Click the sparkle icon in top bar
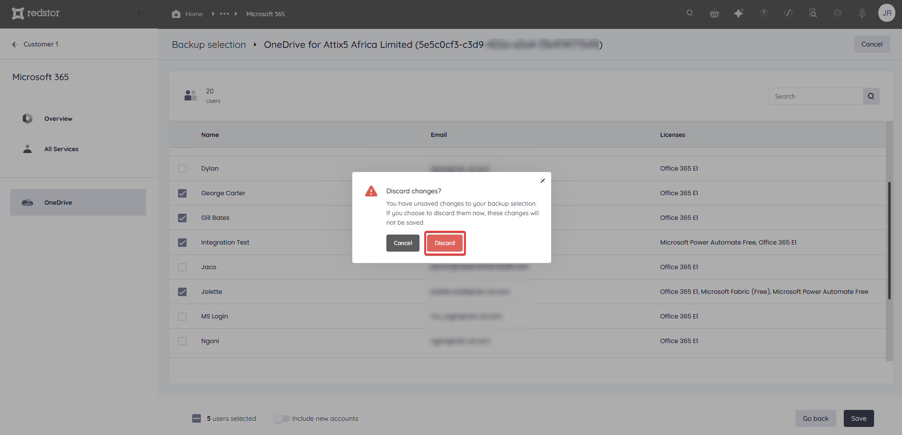This screenshot has width=902, height=435. pyautogui.click(x=739, y=13)
